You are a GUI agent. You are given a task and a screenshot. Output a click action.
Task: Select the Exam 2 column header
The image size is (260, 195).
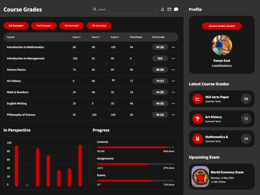[96, 37]
